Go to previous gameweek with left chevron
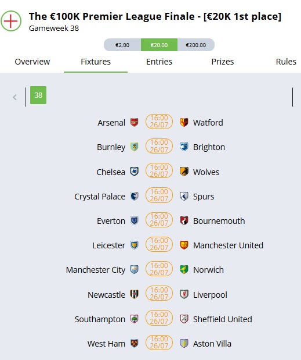Viewport: 301px width, 360px height. click(15, 97)
